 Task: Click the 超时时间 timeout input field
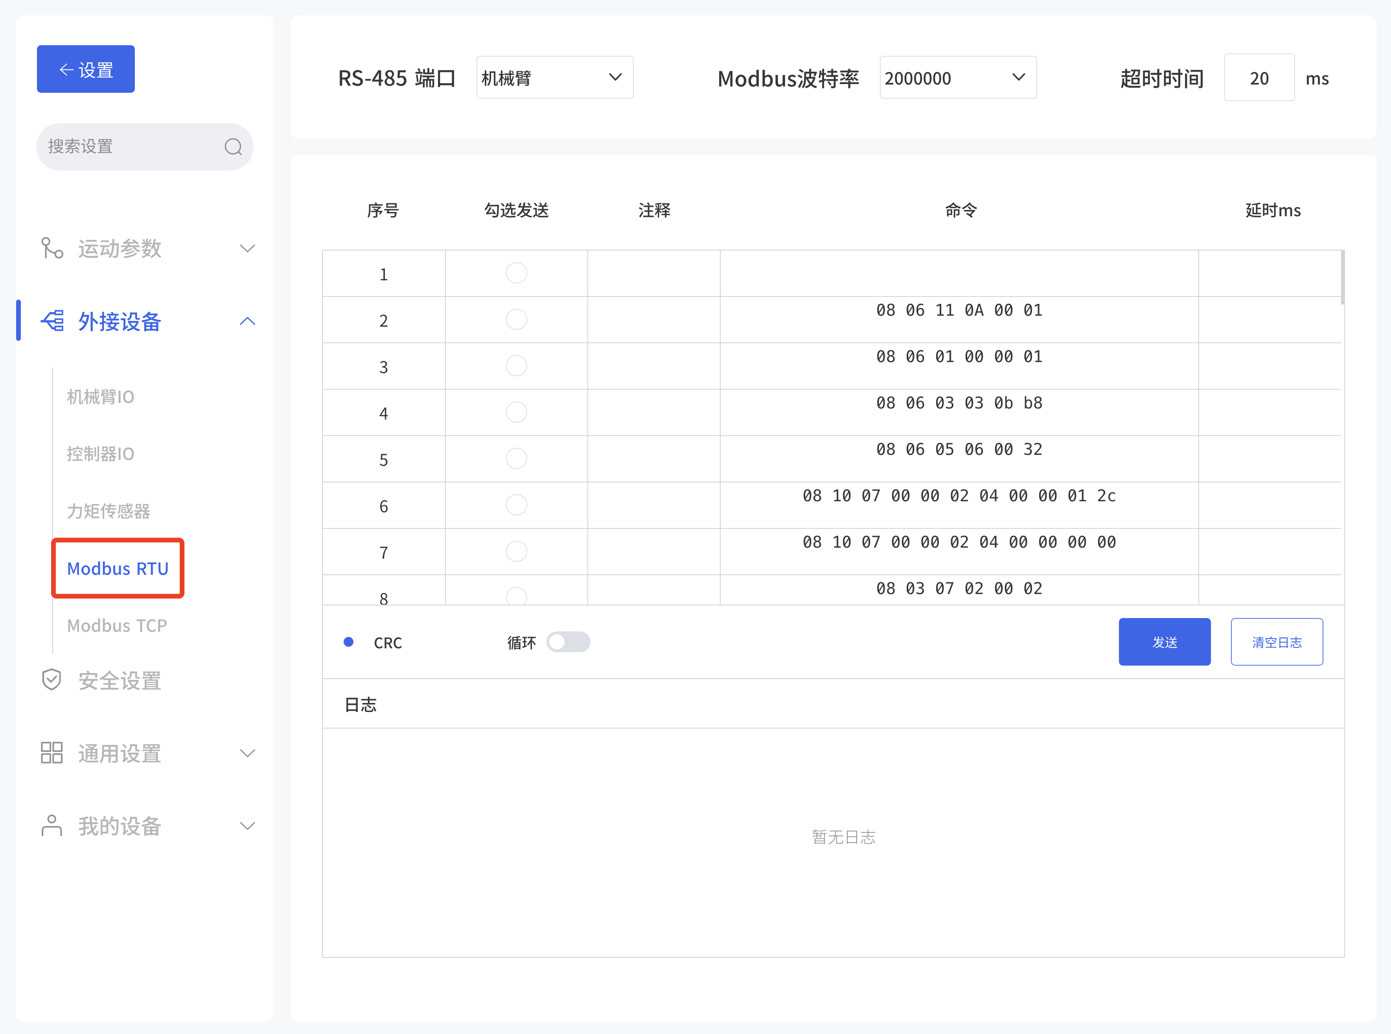[1259, 77]
